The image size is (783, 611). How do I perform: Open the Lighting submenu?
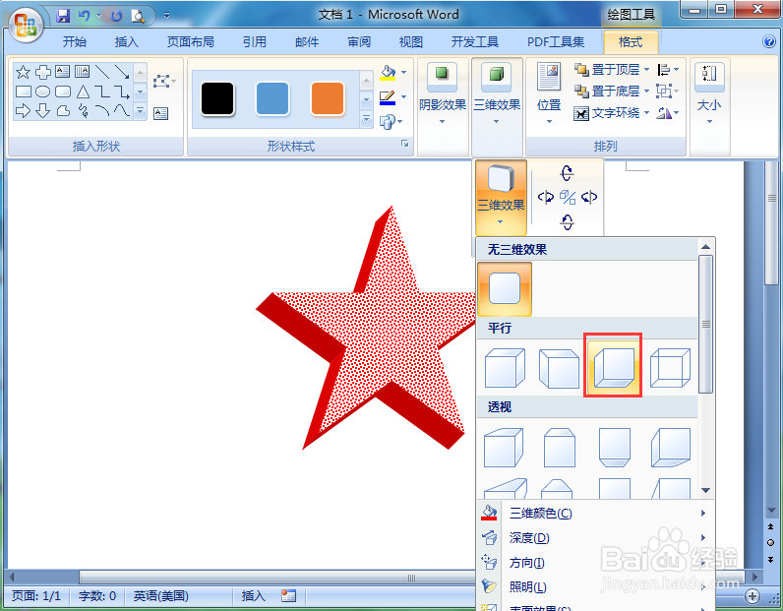pyautogui.click(x=594, y=587)
